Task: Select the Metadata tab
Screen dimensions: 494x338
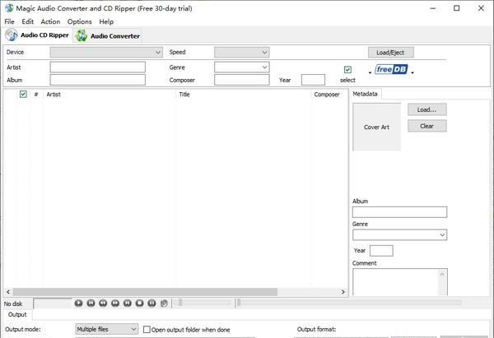Action: [365, 94]
